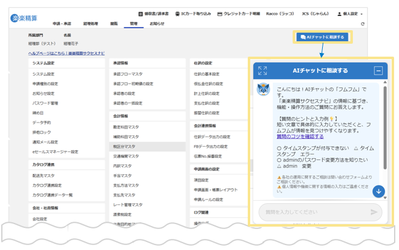This screenshot has width=399, height=250.
Task: Open 締め日 setting
Action: click(x=38, y=113)
